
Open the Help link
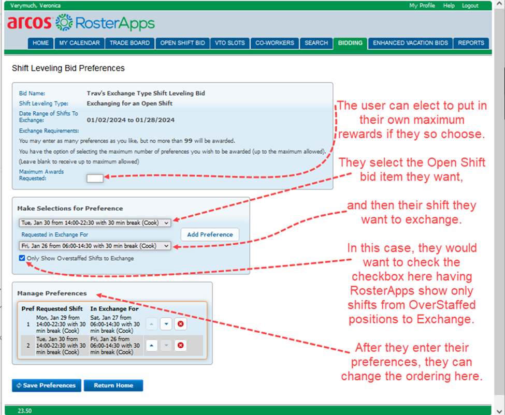pyautogui.click(x=449, y=6)
